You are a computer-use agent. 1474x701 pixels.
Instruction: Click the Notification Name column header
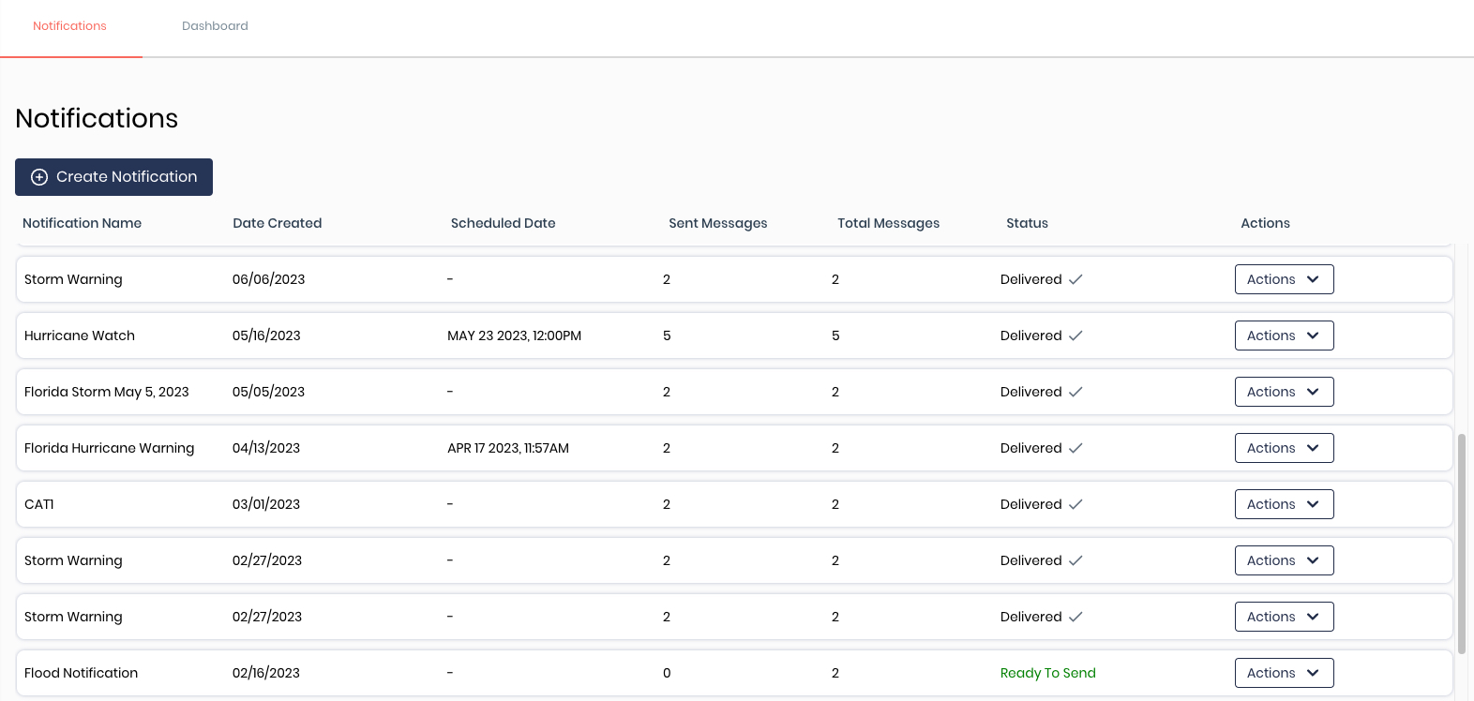tap(82, 223)
